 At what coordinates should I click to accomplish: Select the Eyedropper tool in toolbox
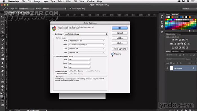[2, 36]
